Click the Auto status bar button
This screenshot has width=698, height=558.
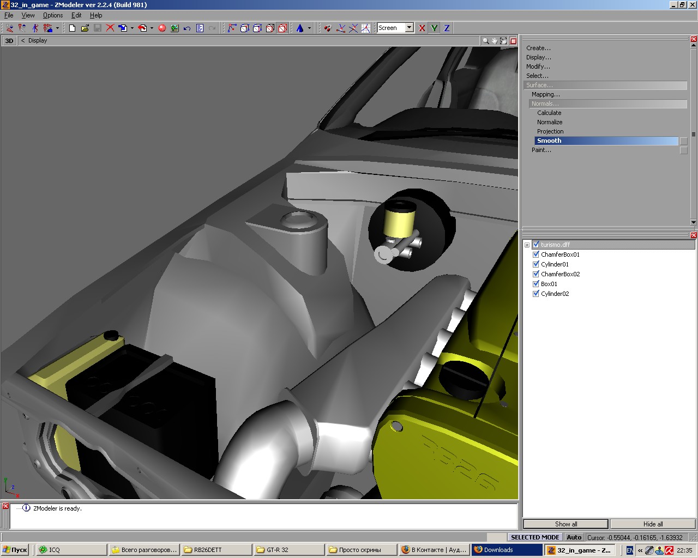[x=574, y=537]
